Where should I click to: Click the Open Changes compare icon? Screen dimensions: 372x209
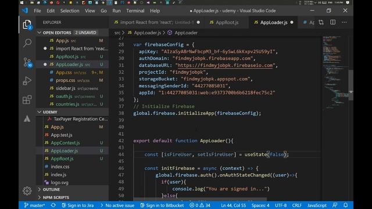(321, 22)
